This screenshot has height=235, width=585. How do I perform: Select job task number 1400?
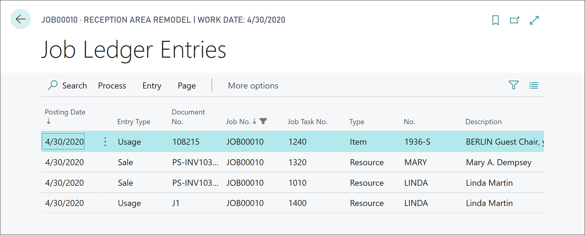point(297,203)
